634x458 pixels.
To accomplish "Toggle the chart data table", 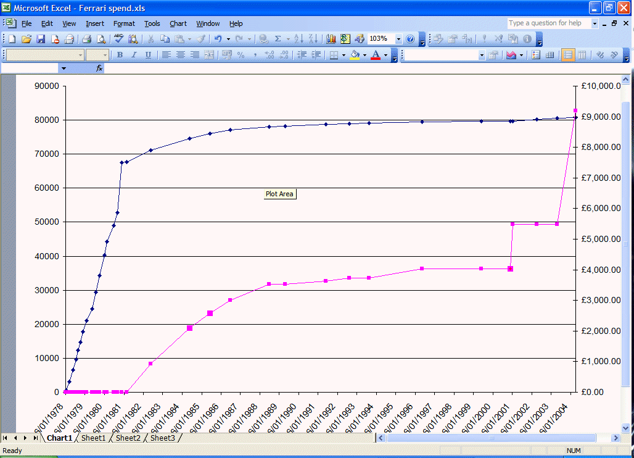I will pos(550,55).
